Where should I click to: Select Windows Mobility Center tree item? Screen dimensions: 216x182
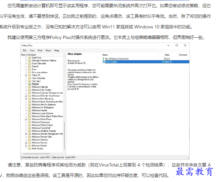42,125
